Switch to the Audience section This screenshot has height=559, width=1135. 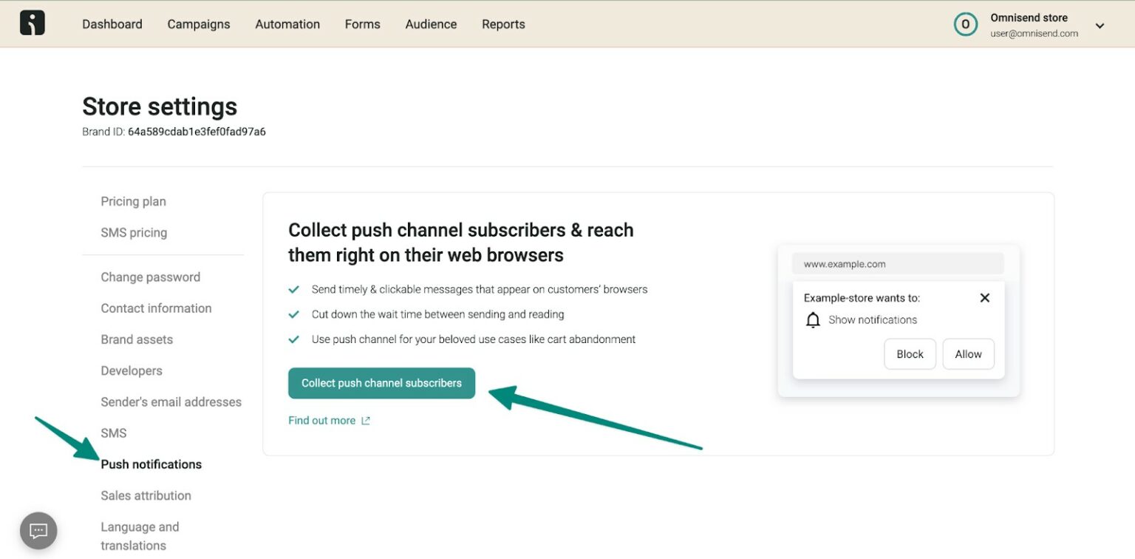431,24
